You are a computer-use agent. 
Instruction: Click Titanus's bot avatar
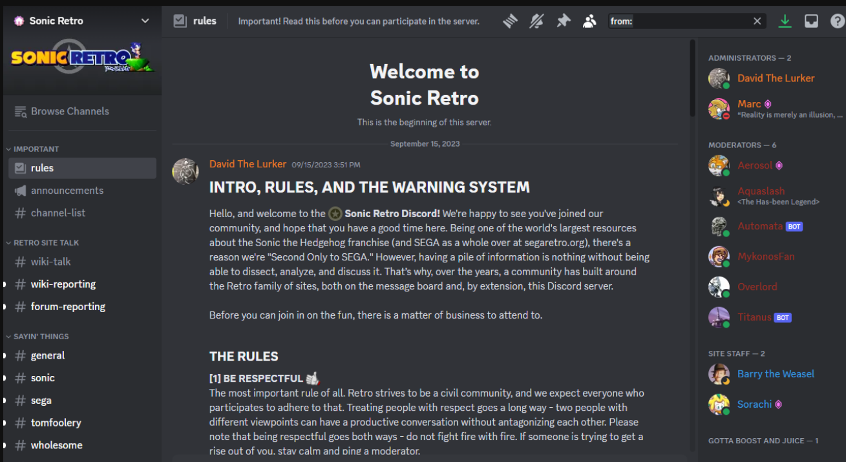(x=719, y=317)
